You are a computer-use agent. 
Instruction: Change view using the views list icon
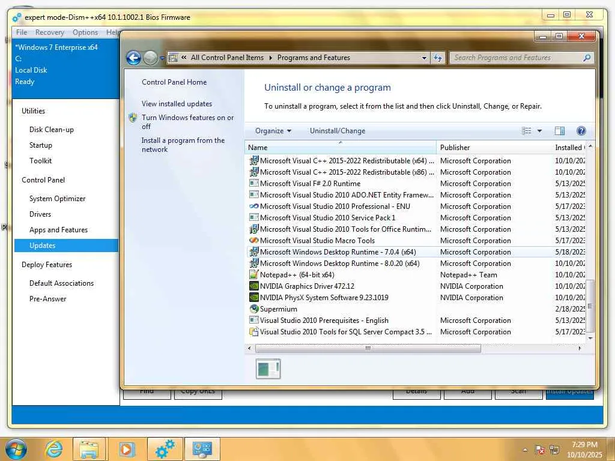pos(526,131)
